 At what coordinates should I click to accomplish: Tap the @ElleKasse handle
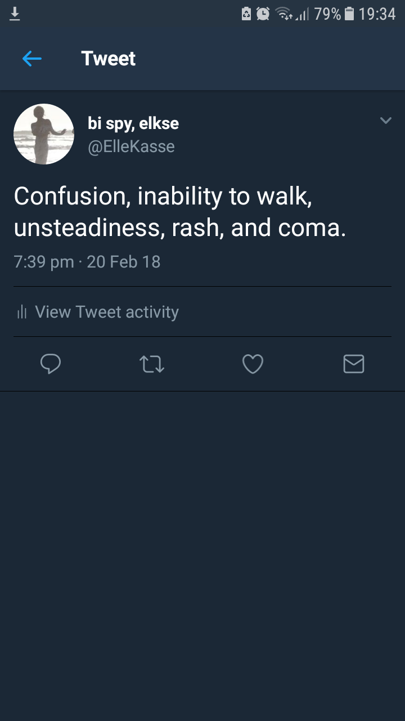[x=131, y=146]
